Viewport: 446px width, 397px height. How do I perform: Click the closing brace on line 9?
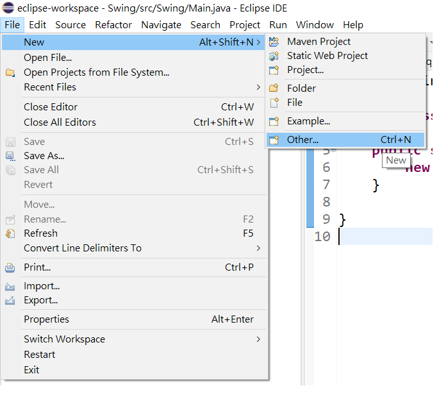point(343,220)
